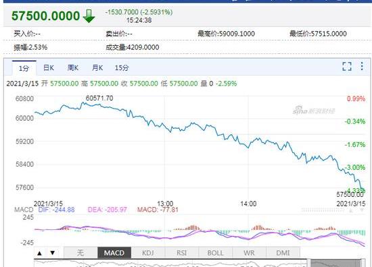Viewport: 372px width, 267px height.
Task: Click the 0.99% percent axis label
Action: [x=356, y=98]
